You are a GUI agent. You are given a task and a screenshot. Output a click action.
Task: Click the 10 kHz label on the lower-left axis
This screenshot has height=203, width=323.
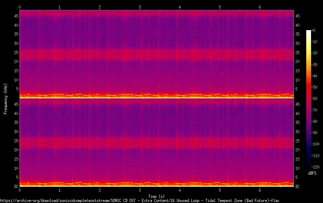click(15, 168)
